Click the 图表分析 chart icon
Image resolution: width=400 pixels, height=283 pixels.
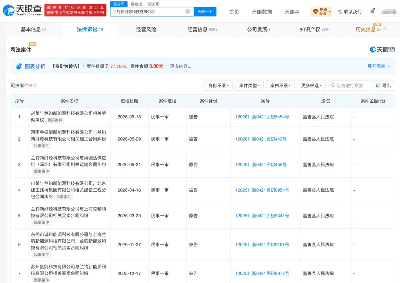coord(19,67)
